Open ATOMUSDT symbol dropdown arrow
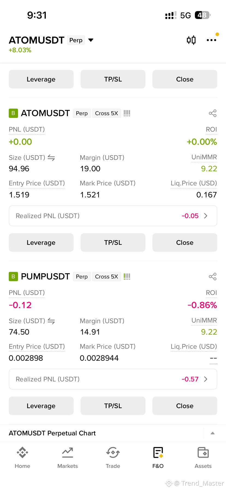The width and height of the screenshot is (226, 490). [x=91, y=40]
